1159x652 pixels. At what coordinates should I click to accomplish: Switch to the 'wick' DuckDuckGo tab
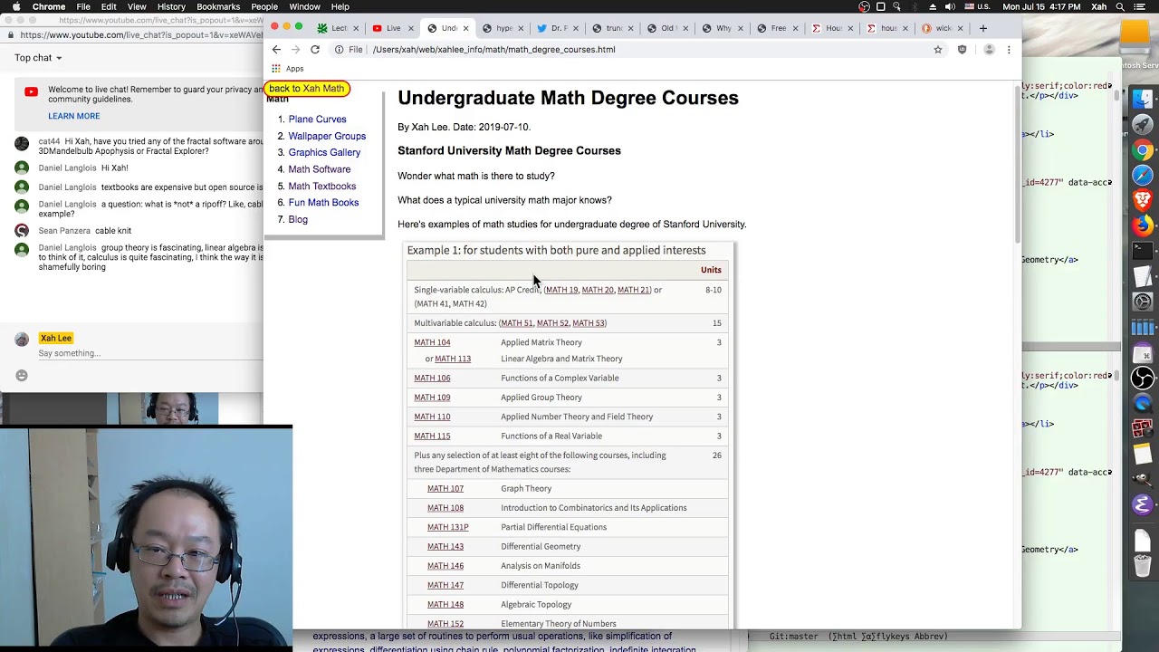point(943,28)
